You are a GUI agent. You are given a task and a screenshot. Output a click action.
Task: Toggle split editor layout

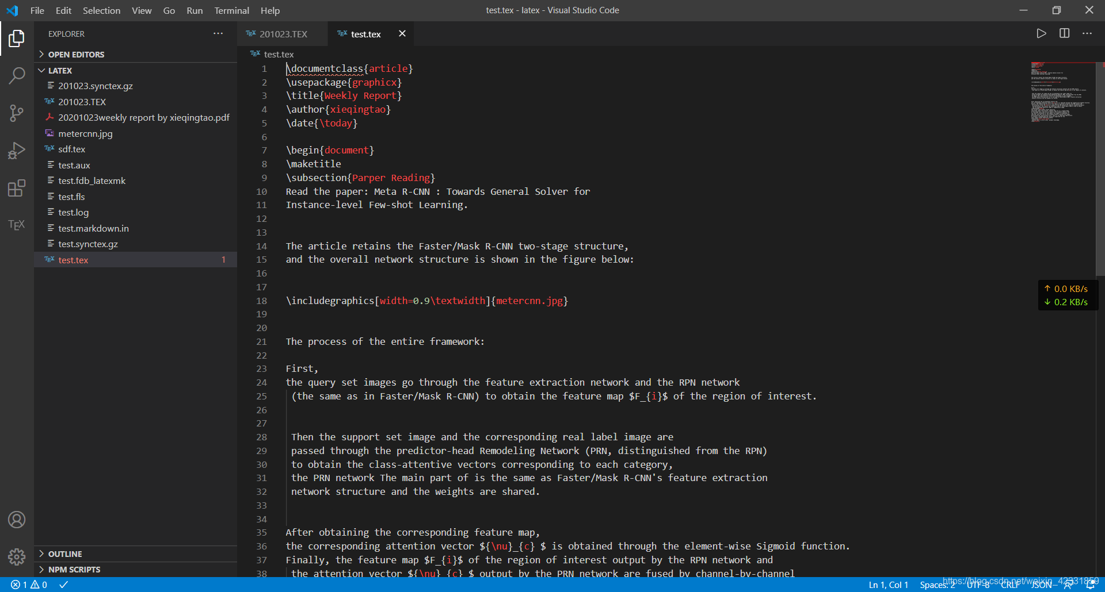[x=1064, y=33]
